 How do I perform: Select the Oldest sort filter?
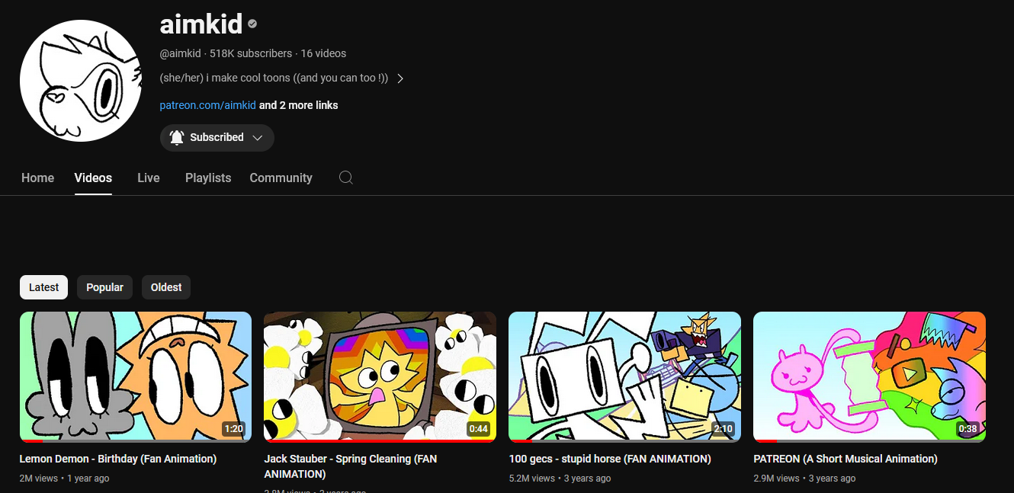click(x=166, y=287)
